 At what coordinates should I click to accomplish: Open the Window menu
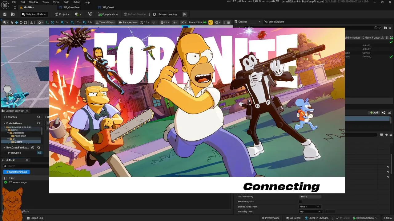[34, 2]
